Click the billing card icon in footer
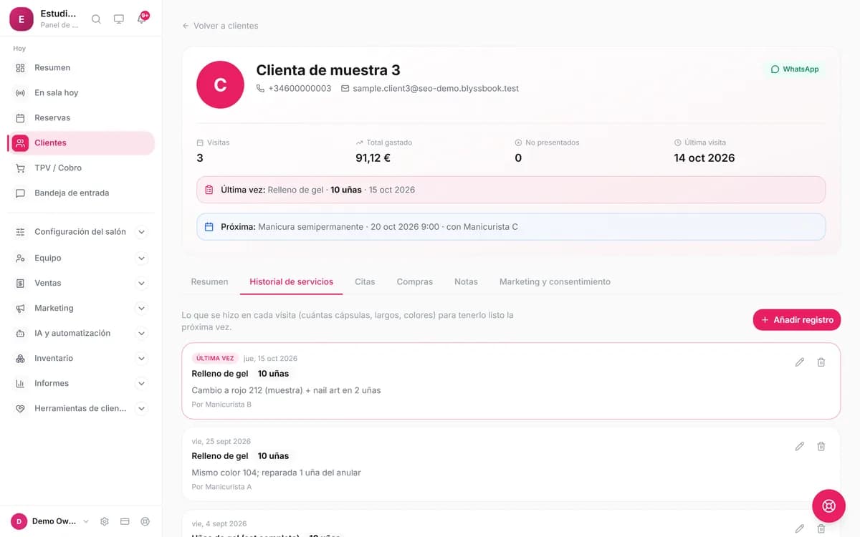This screenshot has height=537, width=860. coord(125,521)
